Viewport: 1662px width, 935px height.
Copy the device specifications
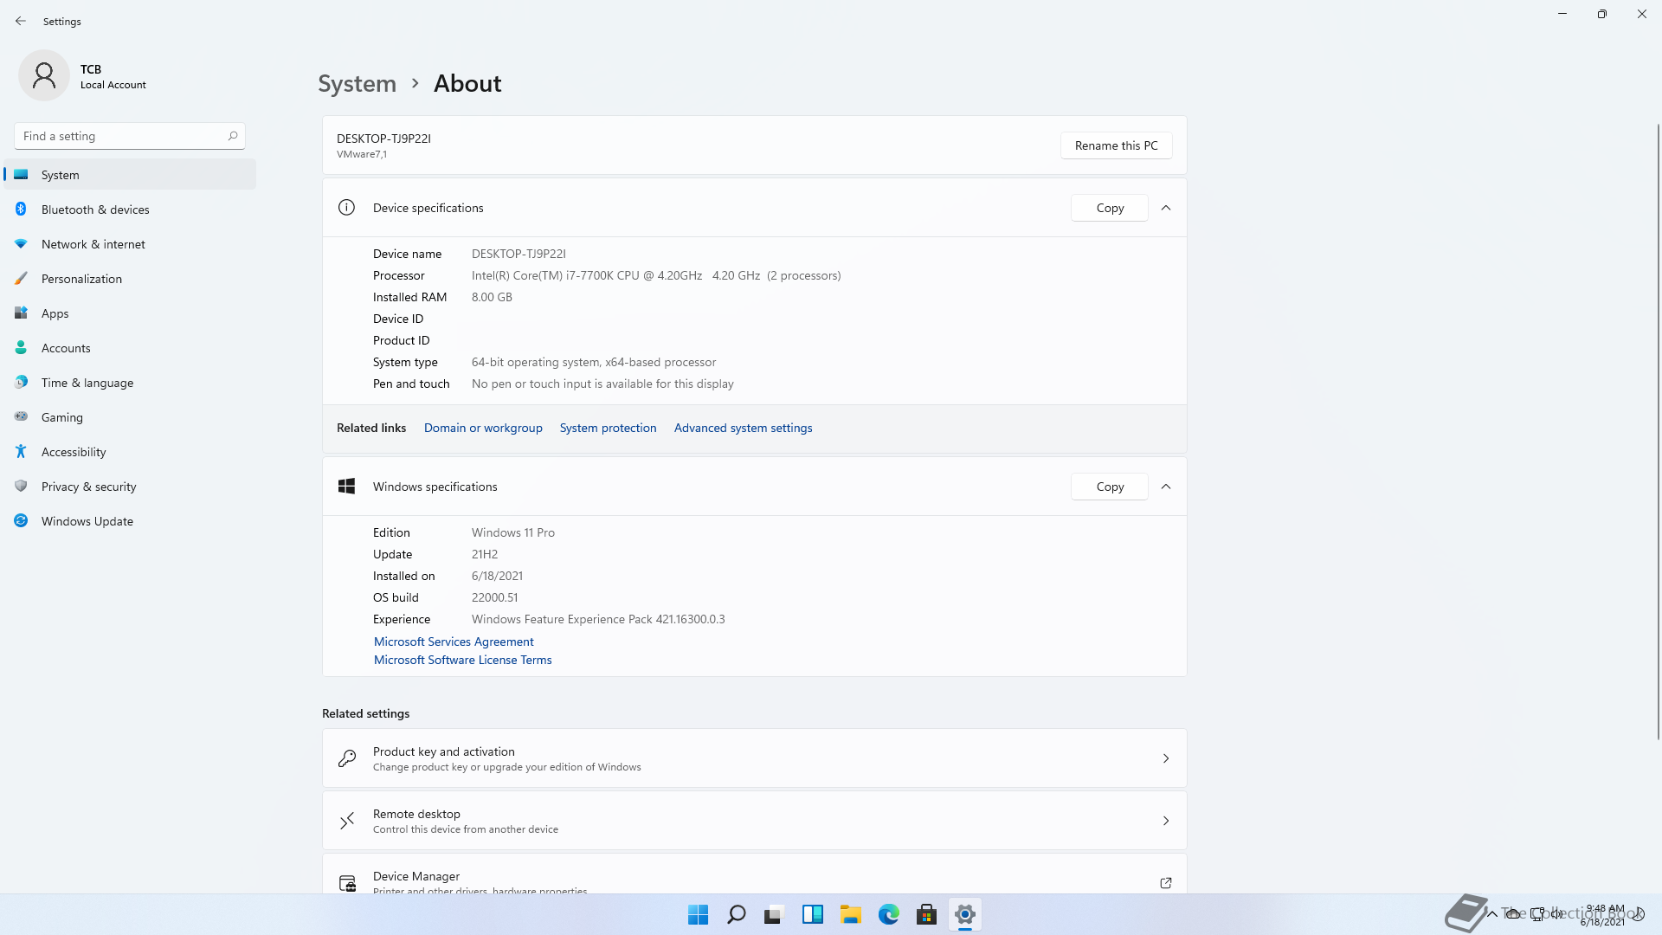click(x=1110, y=208)
